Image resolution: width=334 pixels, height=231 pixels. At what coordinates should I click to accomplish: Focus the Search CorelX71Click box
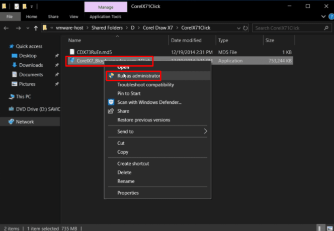pos(292,28)
